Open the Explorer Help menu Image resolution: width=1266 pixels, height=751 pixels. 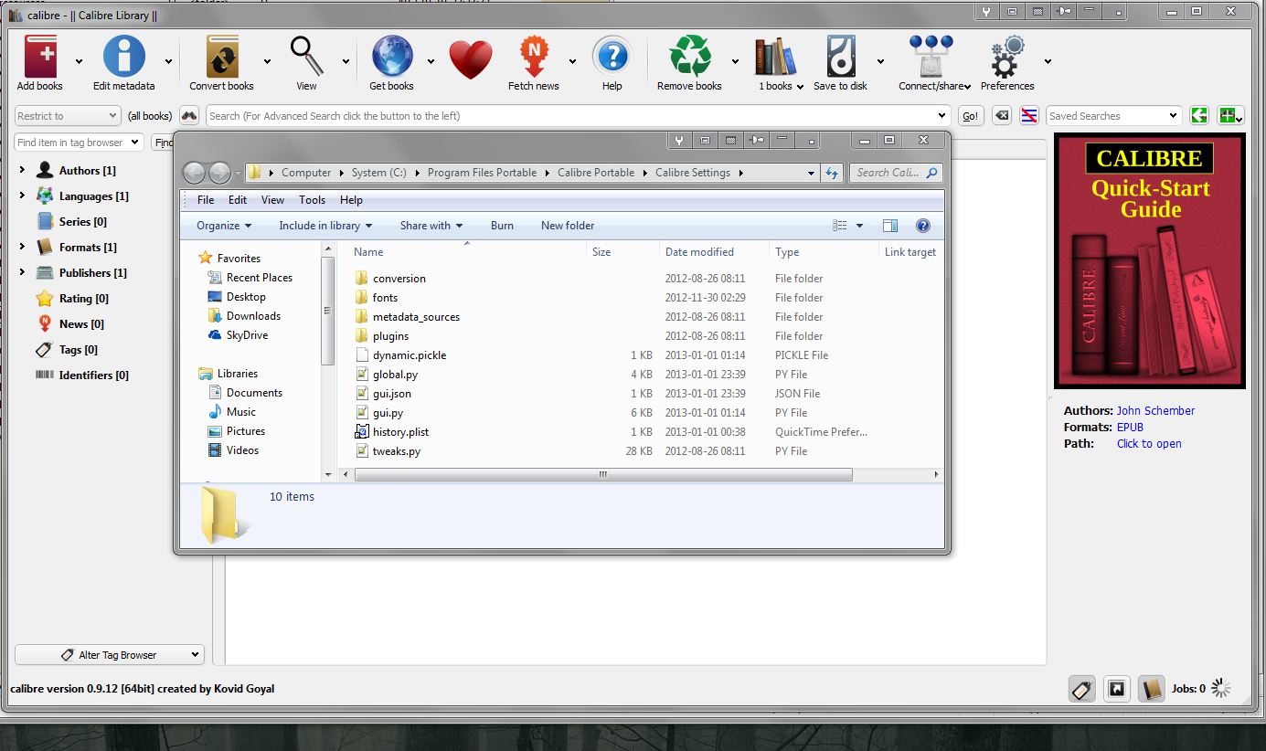(x=351, y=200)
